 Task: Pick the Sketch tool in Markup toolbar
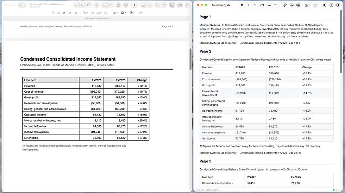pyautogui.click(x=70, y=13)
